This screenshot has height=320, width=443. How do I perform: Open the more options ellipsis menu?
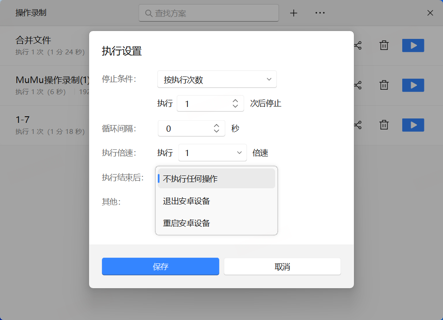(320, 13)
